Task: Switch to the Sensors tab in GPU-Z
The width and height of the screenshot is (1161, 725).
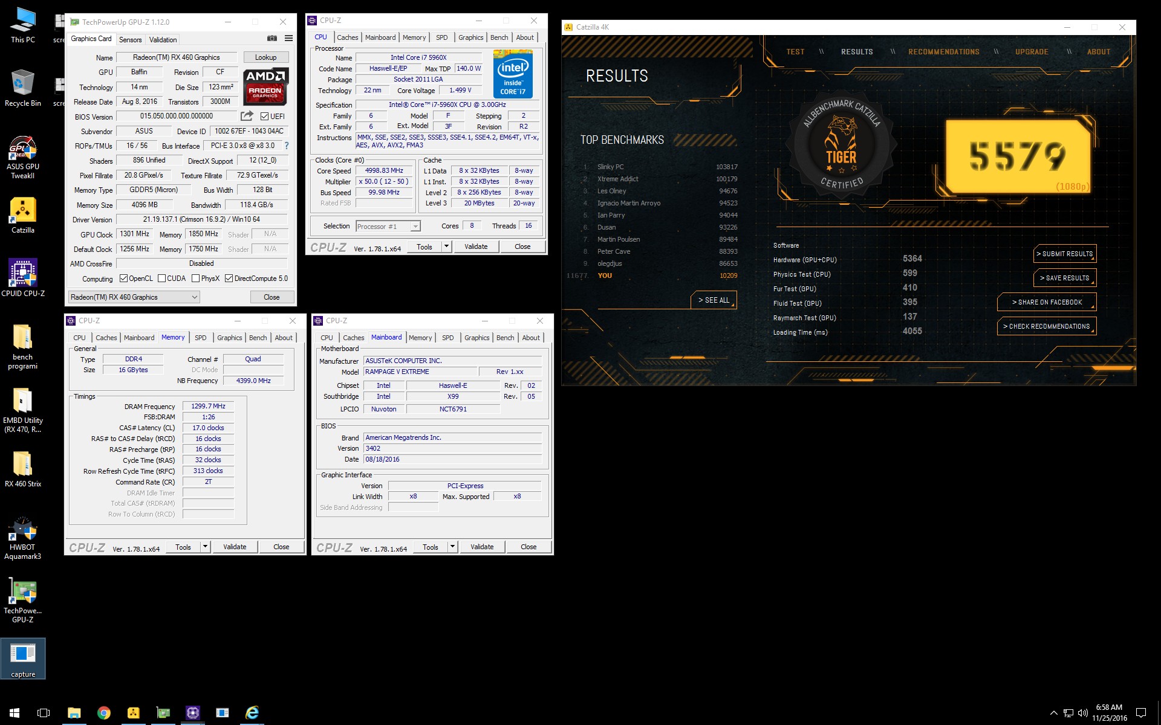Action: (130, 40)
